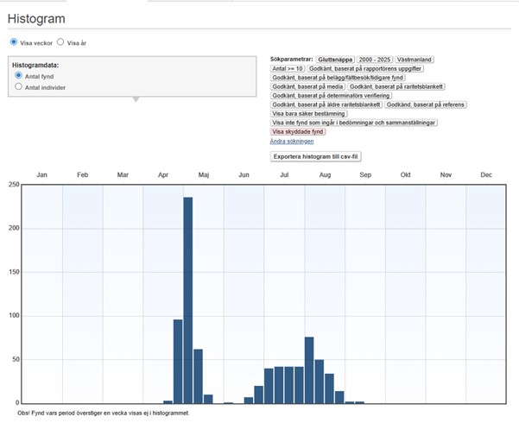Click the 'Jul' month label above chart
Image resolution: width=519 pixels, height=423 pixels.
284,175
